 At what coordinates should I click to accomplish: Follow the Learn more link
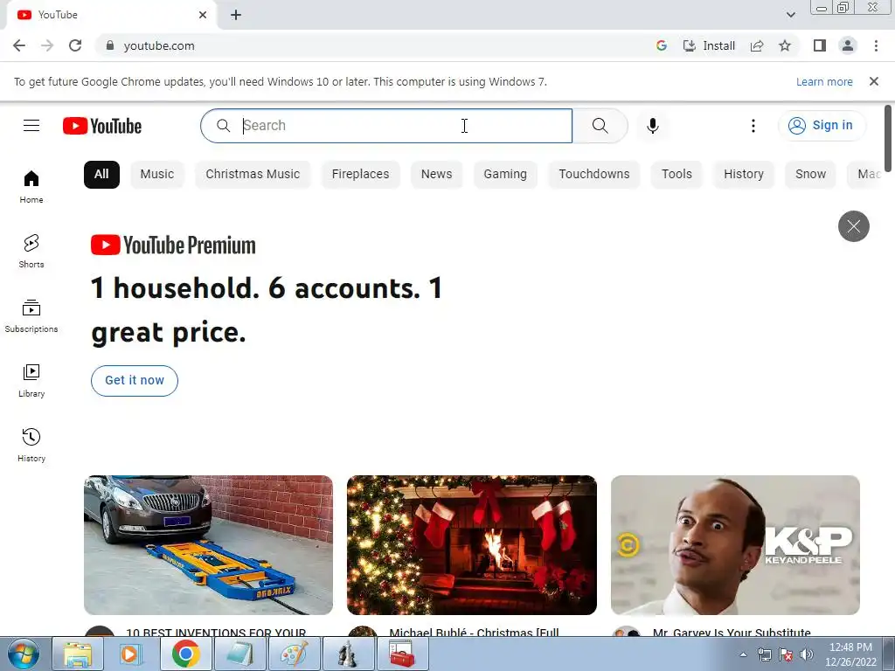click(x=824, y=81)
